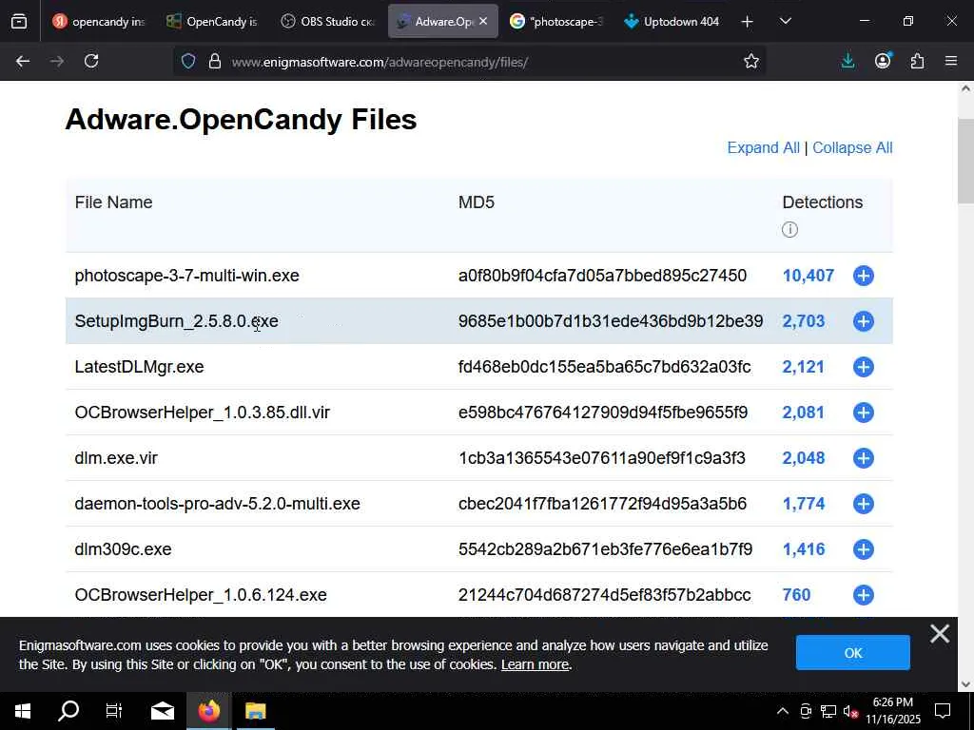Dismiss the cookie banner with X
The width and height of the screenshot is (974, 730).
pos(940,634)
